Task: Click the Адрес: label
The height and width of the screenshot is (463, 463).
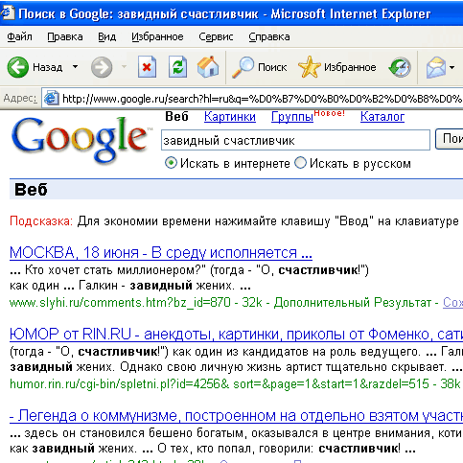Action: [20, 98]
